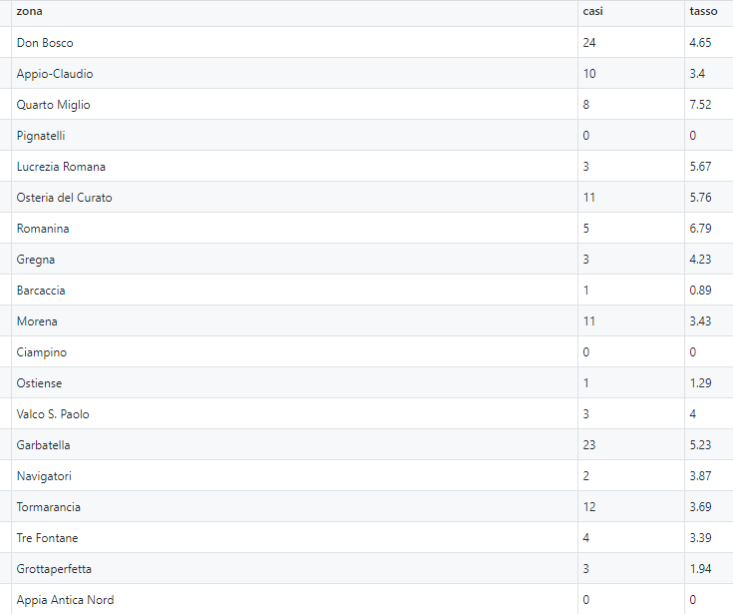This screenshot has width=733, height=614.
Task: Select the Osteria del Curato row
Action: point(367,197)
